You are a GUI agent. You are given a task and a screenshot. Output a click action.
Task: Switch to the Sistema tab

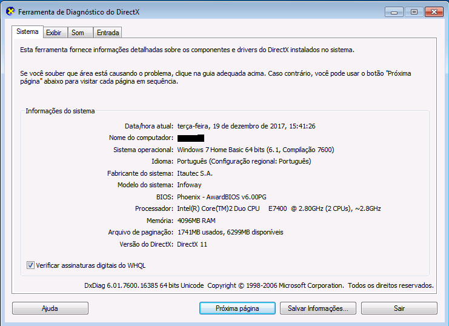click(x=27, y=32)
